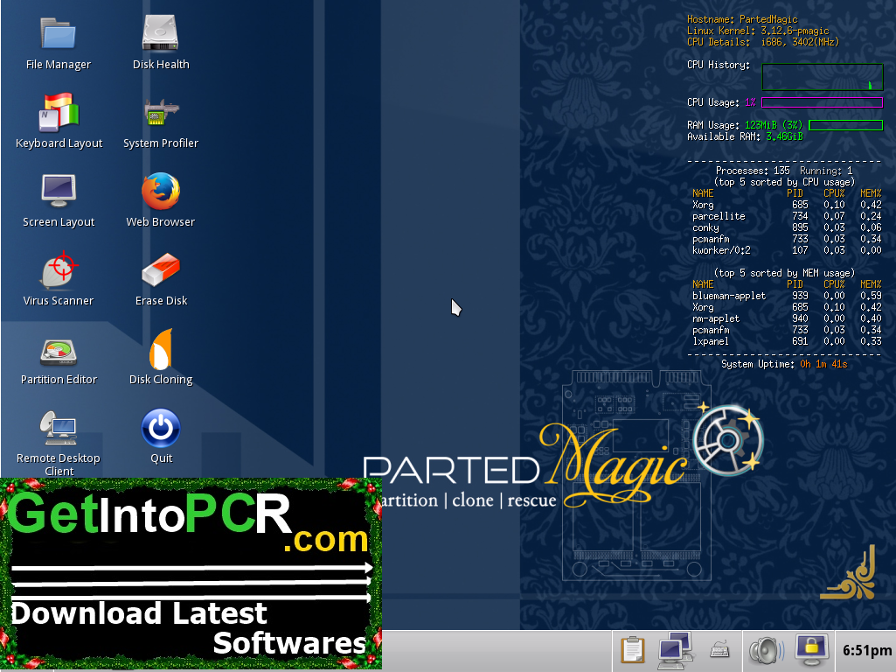Select the Partition Editor label text
Image resolution: width=896 pixels, height=672 pixels.
[x=59, y=380]
